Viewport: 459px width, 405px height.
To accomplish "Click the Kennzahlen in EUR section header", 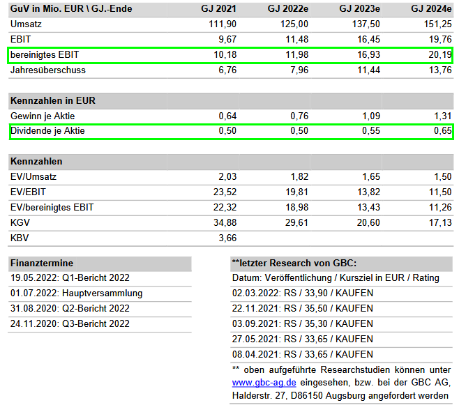I will (53, 101).
